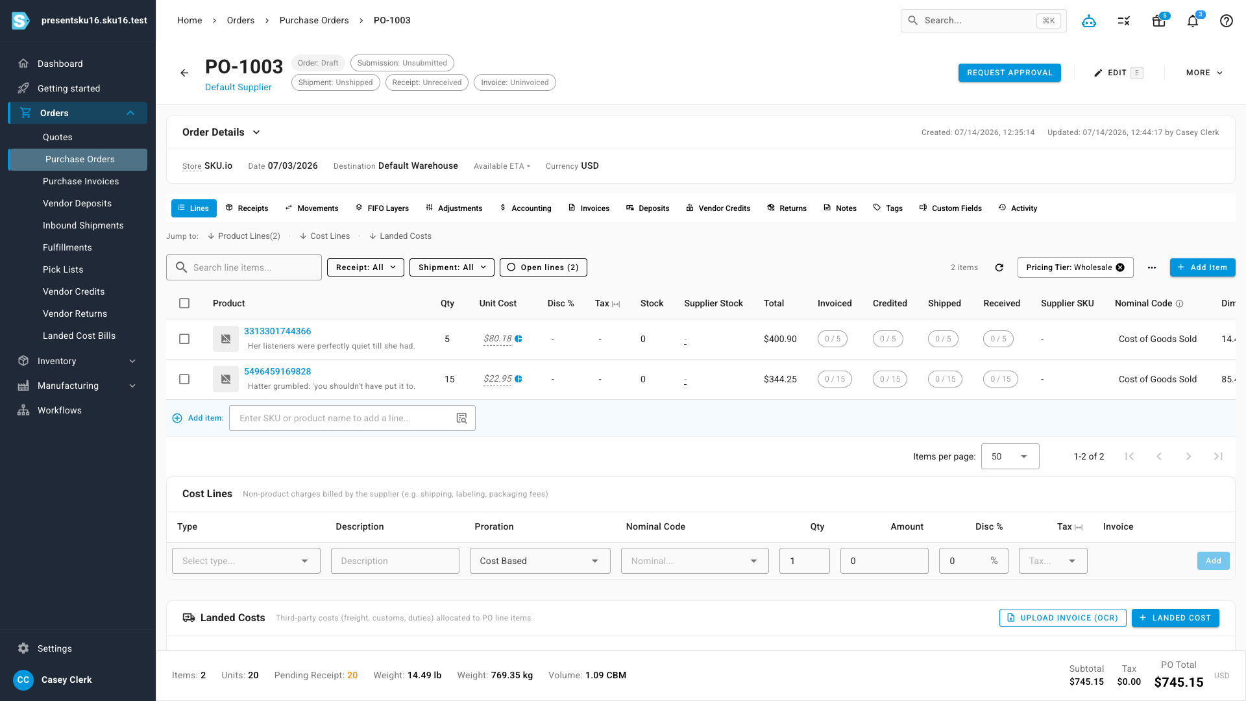Open Settings from the sidebar
Screen dimensions: 1246x701
(78, 648)
